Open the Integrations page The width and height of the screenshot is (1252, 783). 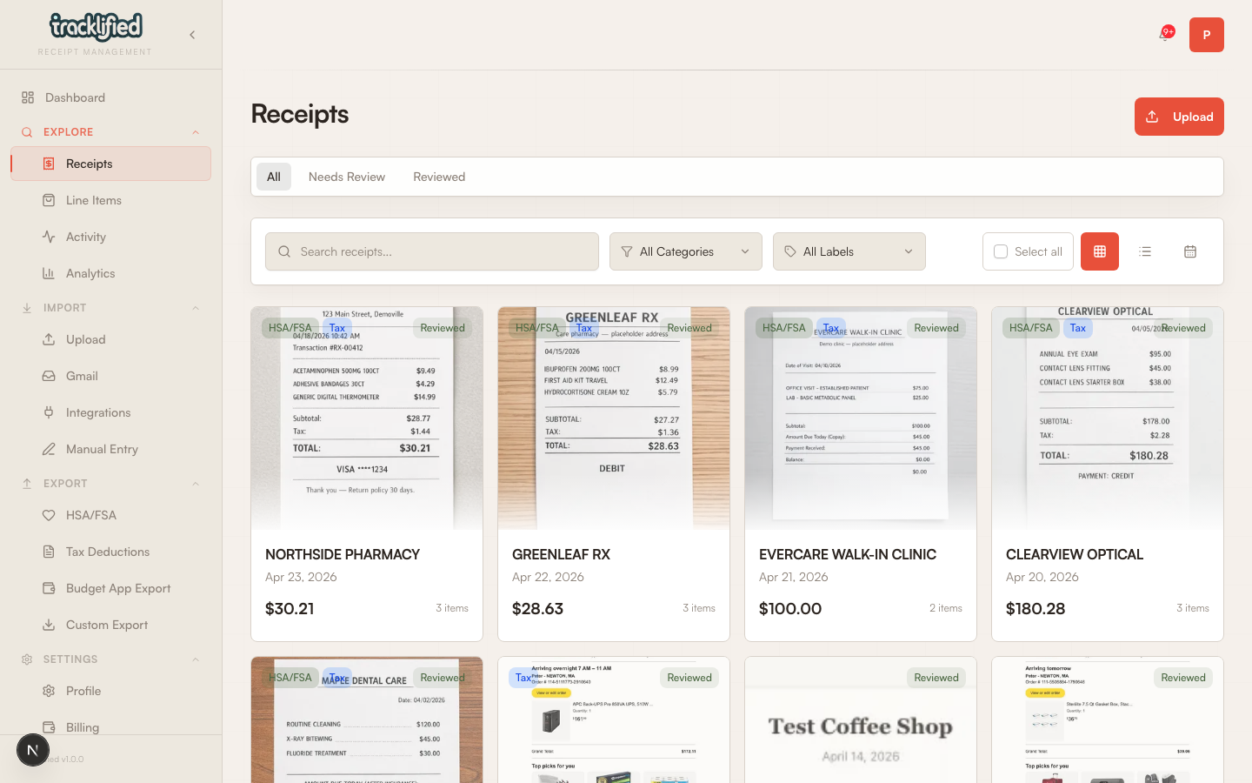[x=110, y=412]
